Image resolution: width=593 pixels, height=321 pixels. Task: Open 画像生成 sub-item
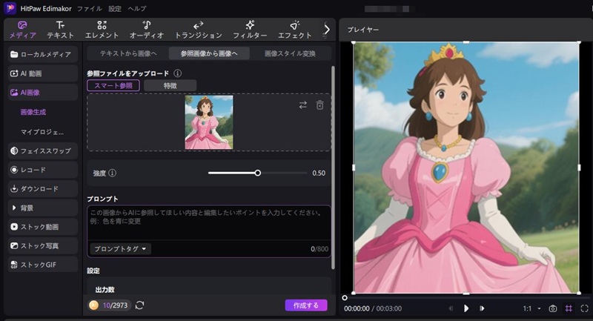(x=33, y=112)
